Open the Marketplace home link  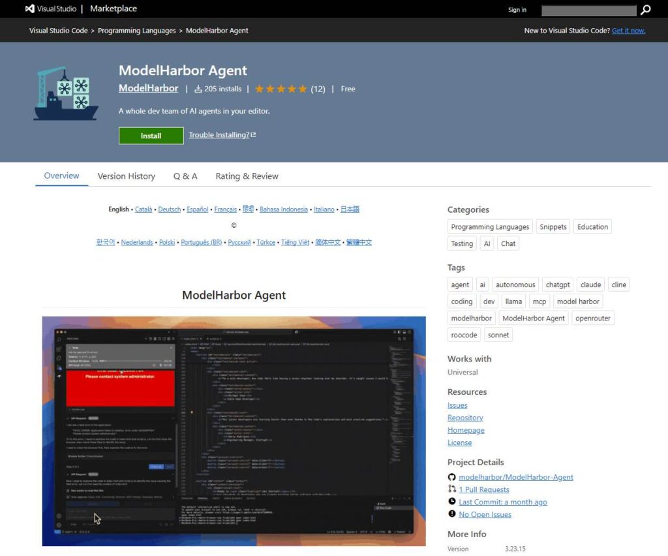pos(114,8)
